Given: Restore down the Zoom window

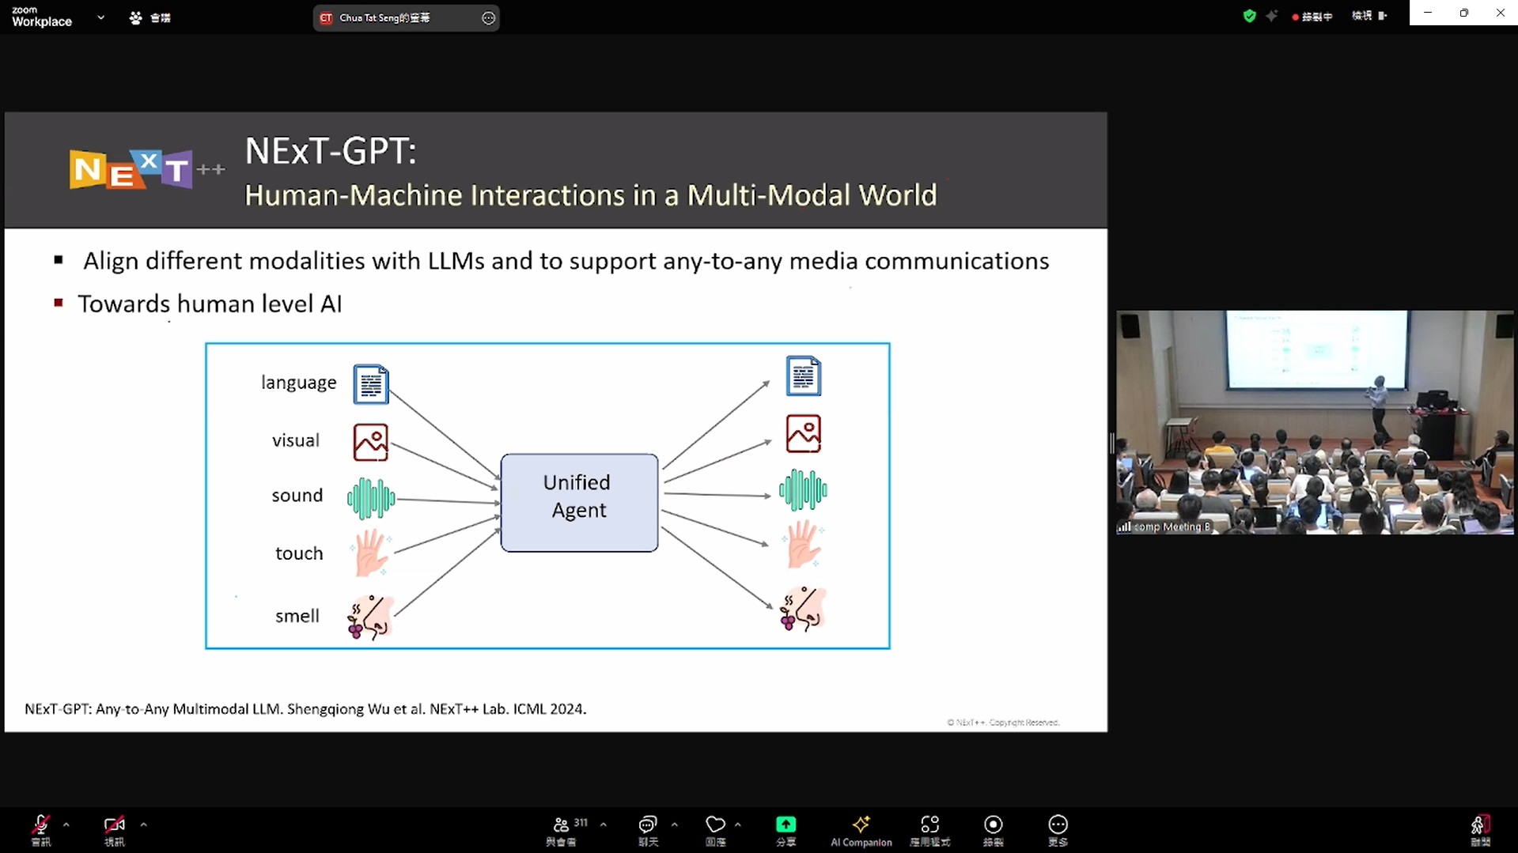Looking at the screenshot, I should (x=1463, y=13).
